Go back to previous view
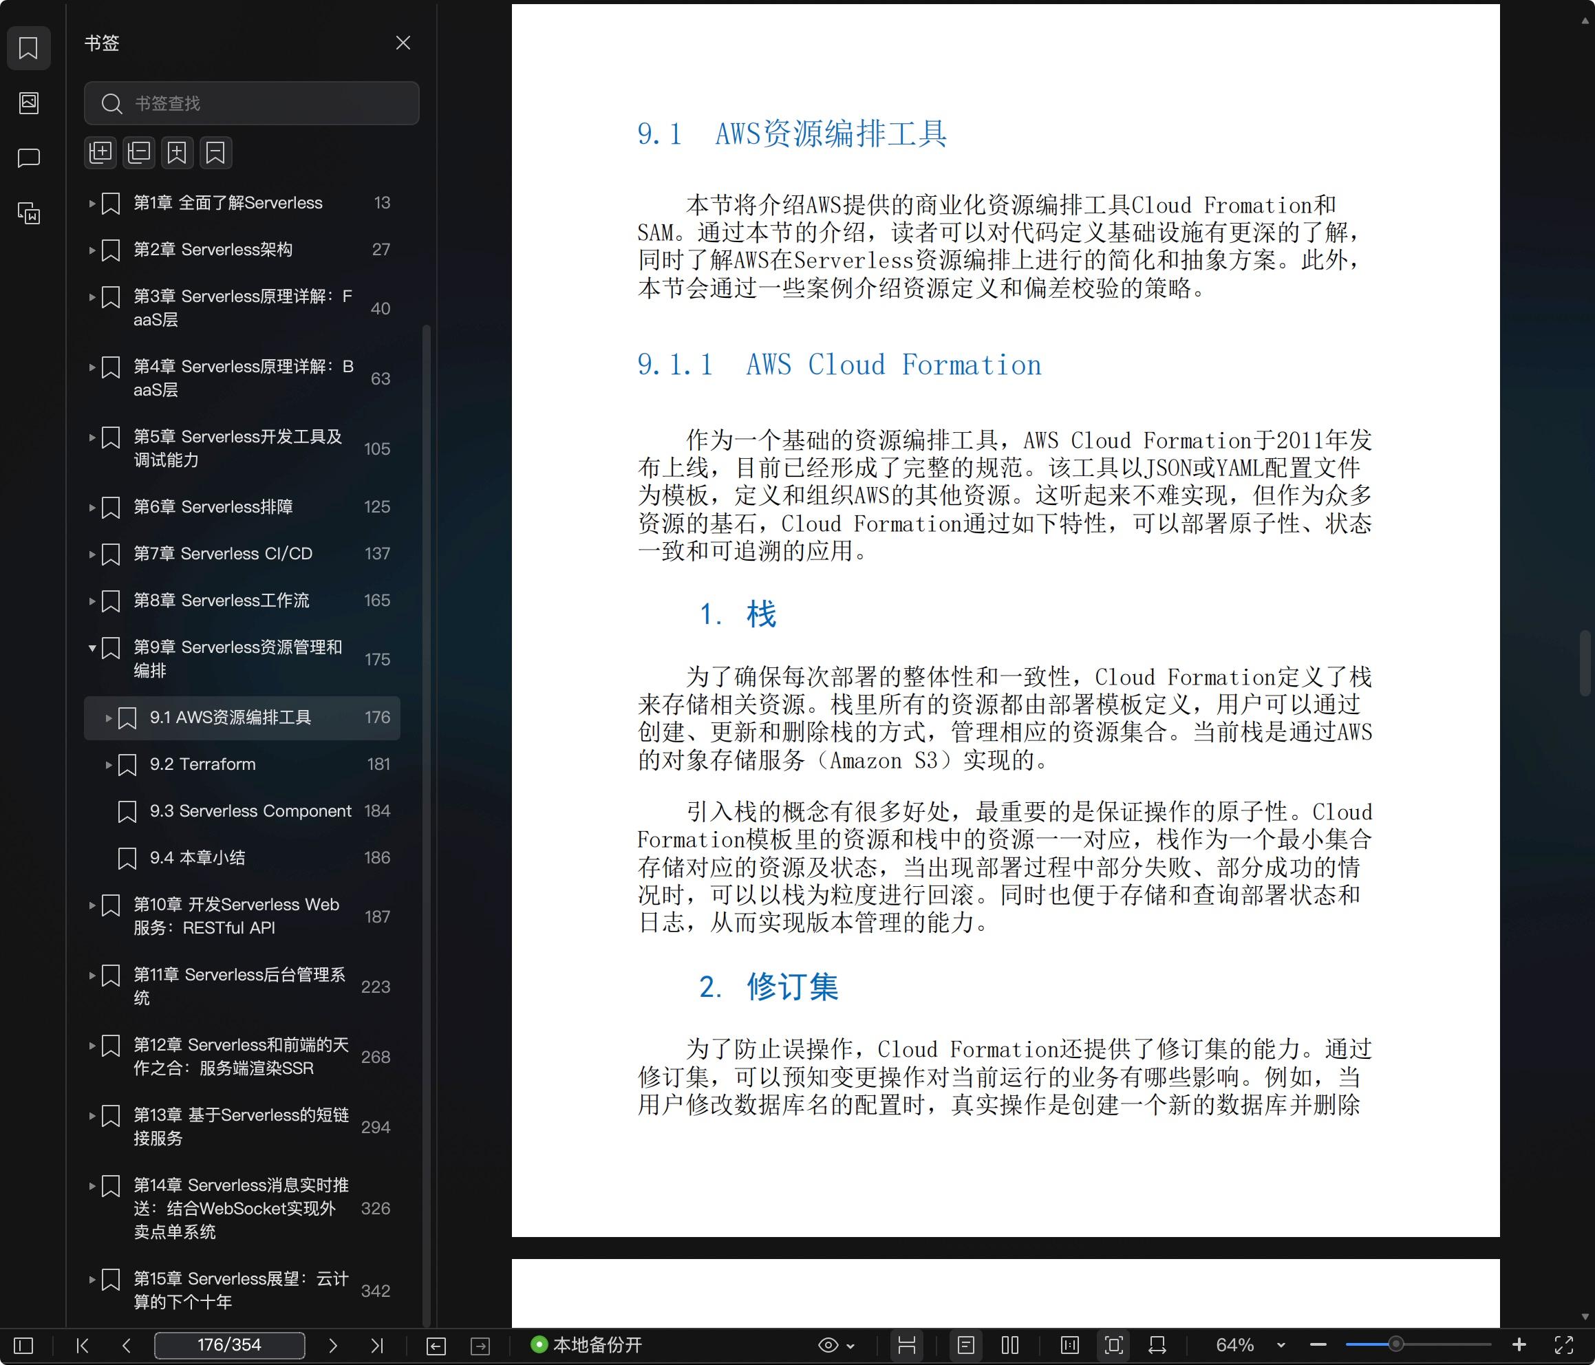1595x1365 pixels. pos(436,1345)
